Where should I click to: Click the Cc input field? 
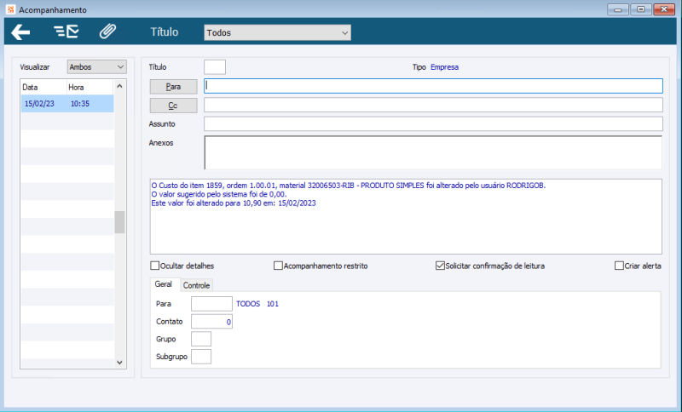[433, 105]
